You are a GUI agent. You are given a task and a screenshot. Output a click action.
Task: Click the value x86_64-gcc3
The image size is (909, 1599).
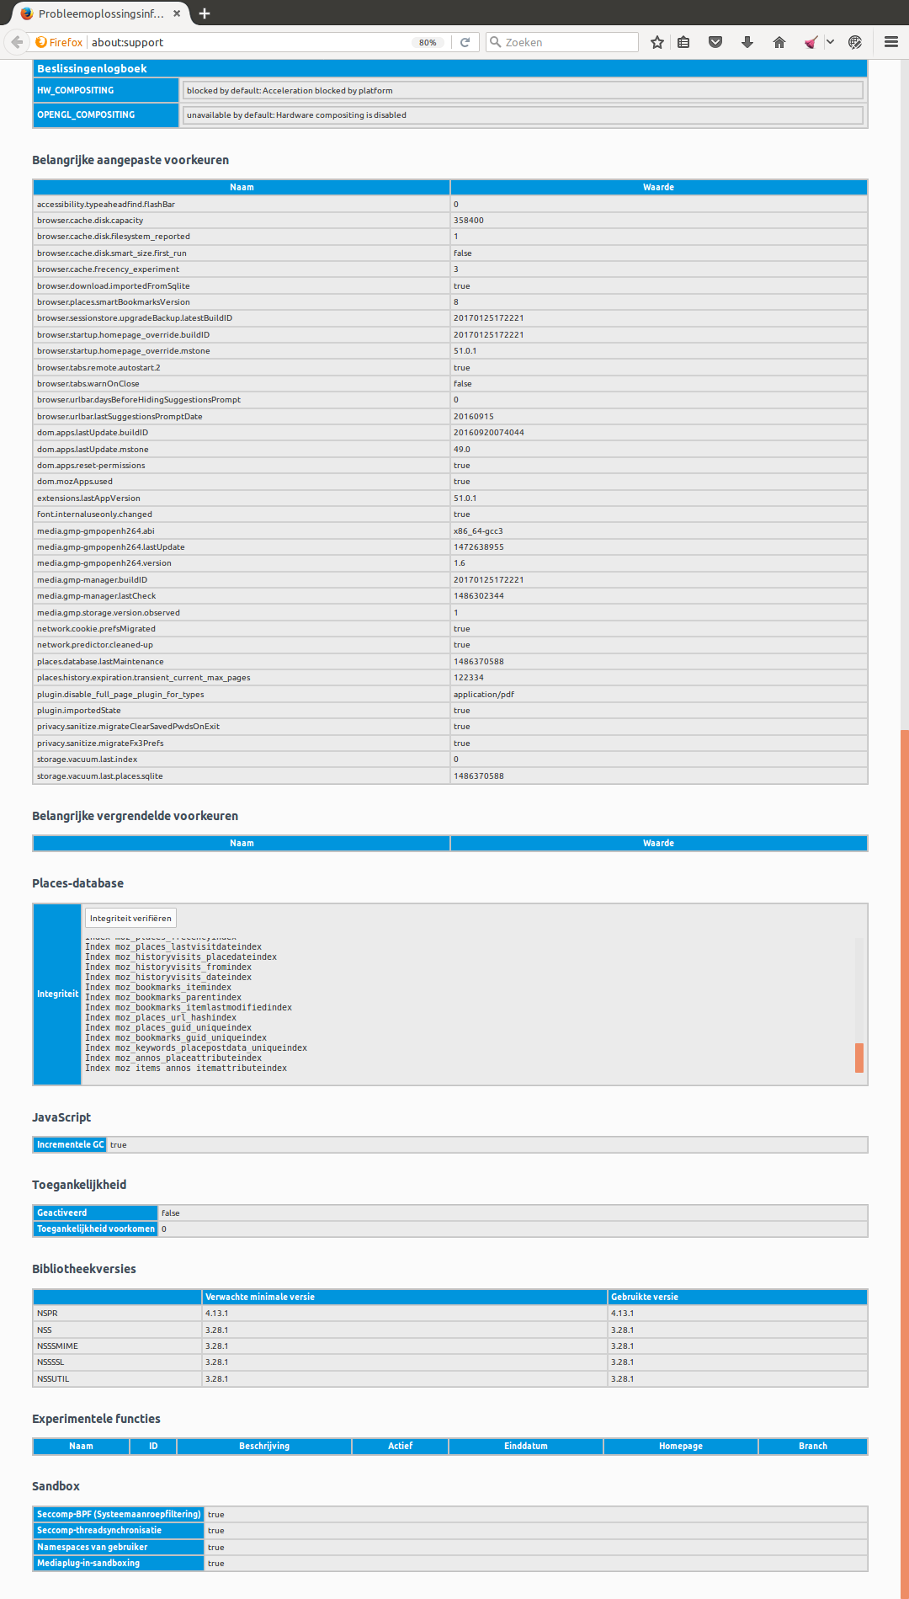tap(478, 531)
